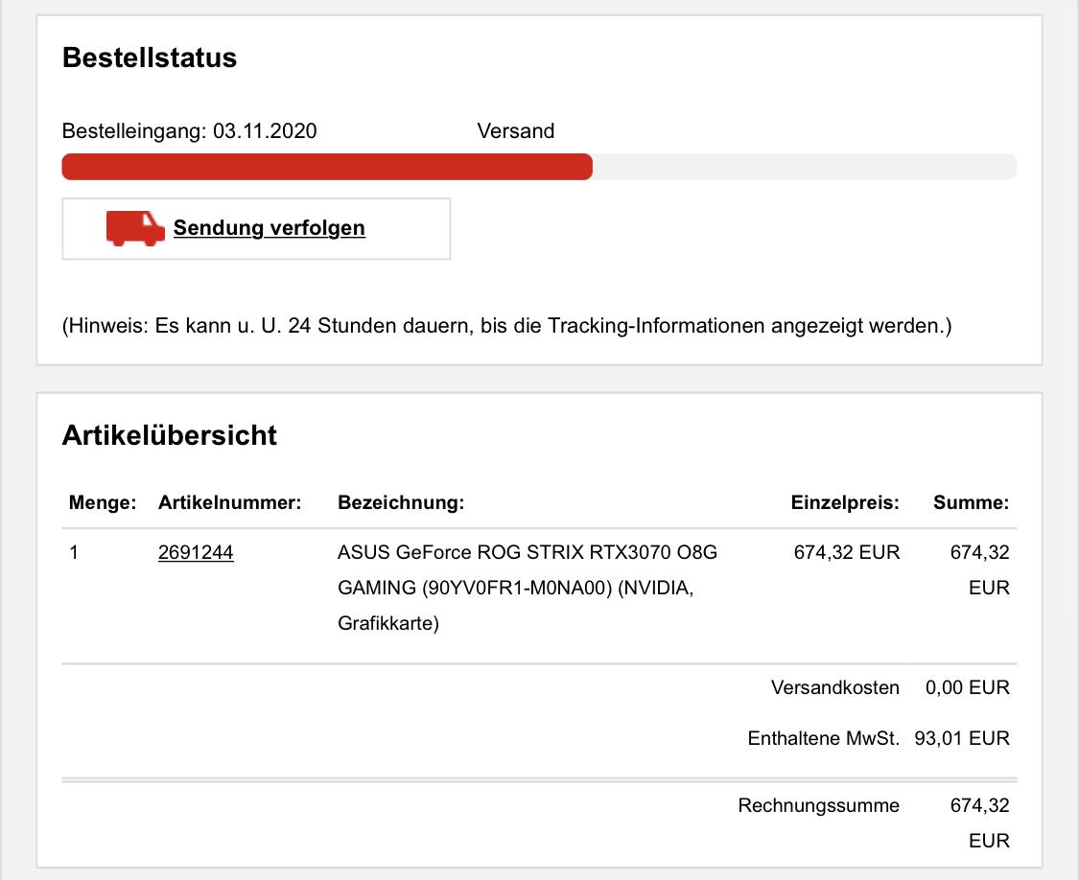Click the Enthaltene MwSt. label
This screenshot has width=1079, height=880.
pyautogui.click(x=824, y=738)
